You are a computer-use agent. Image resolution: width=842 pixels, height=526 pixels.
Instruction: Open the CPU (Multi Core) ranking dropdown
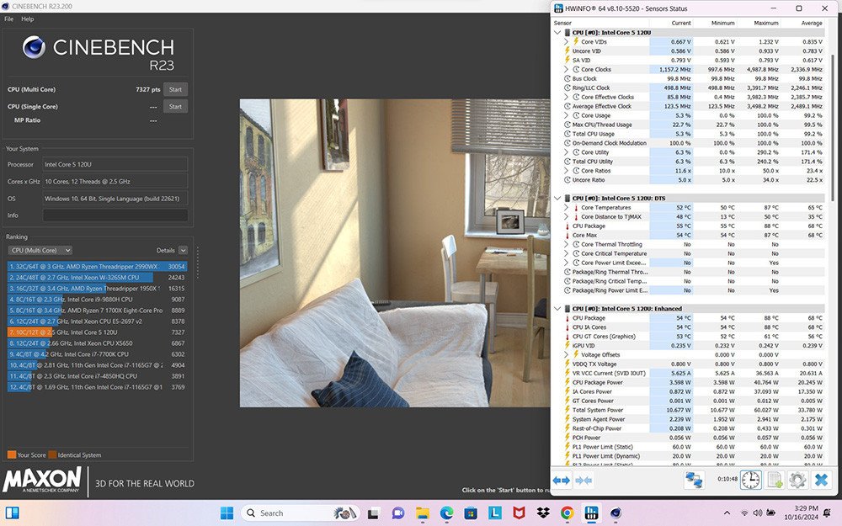tap(39, 250)
